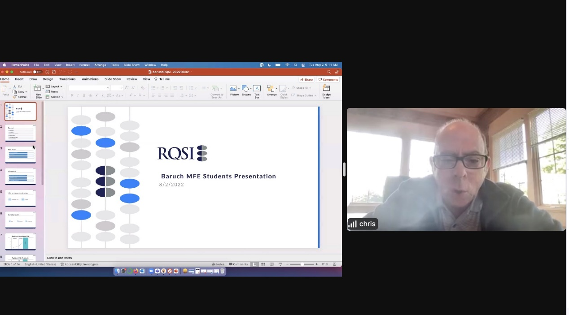
Task: Toggle the Notes pane in status bar
Action: click(218, 264)
